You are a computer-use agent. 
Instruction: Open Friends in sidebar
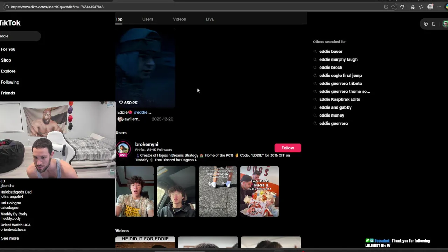coord(8,93)
